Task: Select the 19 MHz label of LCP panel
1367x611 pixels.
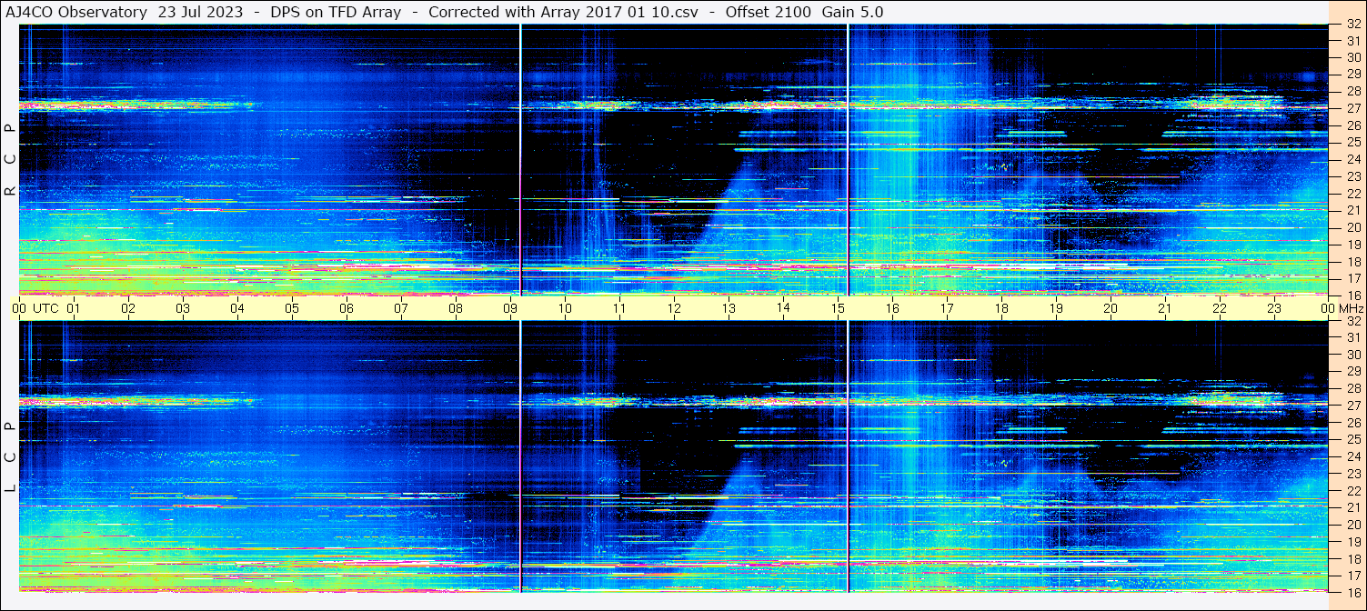Action: pos(1353,541)
